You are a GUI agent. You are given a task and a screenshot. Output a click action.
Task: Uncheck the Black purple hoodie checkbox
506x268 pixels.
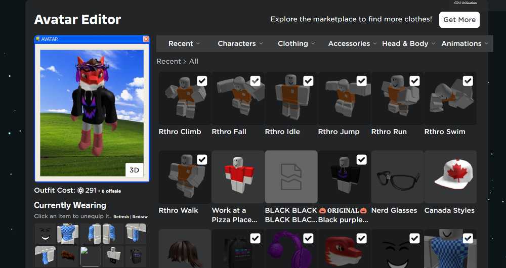pyautogui.click(x=361, y=160)
